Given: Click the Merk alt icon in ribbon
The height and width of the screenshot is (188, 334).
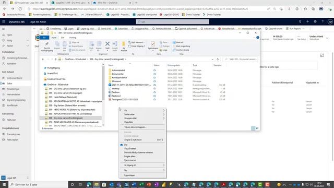Looking at the screenshot, I should pos(174,42).
